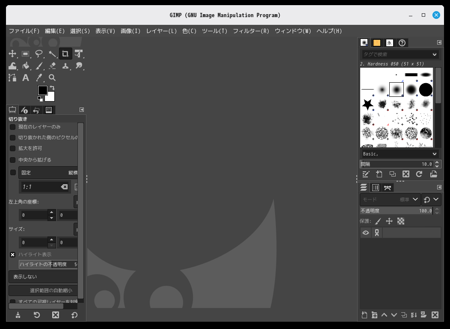Select the Text tool
The width and height of the screenshot is (450, 329).
(x=26, y=78)
